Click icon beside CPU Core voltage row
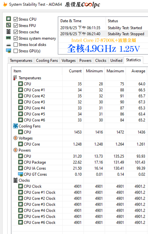 20,144
